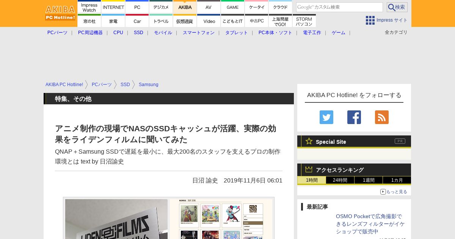Image resolution: width=455 pixels, height=239 pixels.
Task: Open the 家電 Watch tab
Action: [113, 21]
